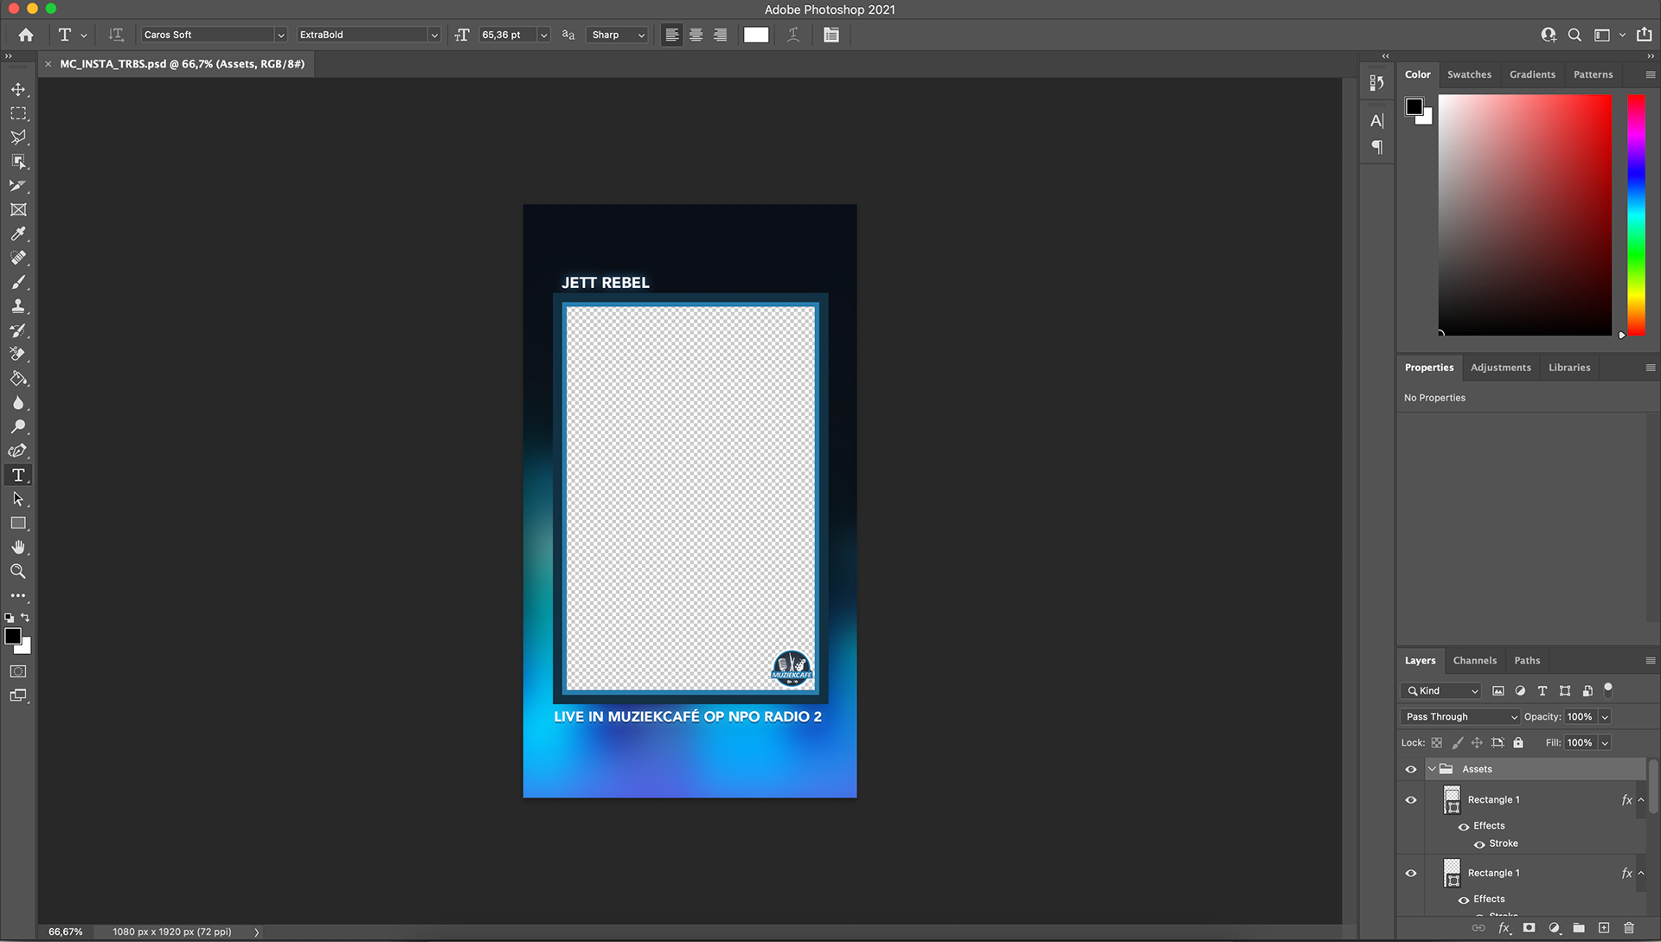Select the Path Selection tool
Viewport: 1661px width, 942px height.
pyautogui.click(x=18, y=499)
